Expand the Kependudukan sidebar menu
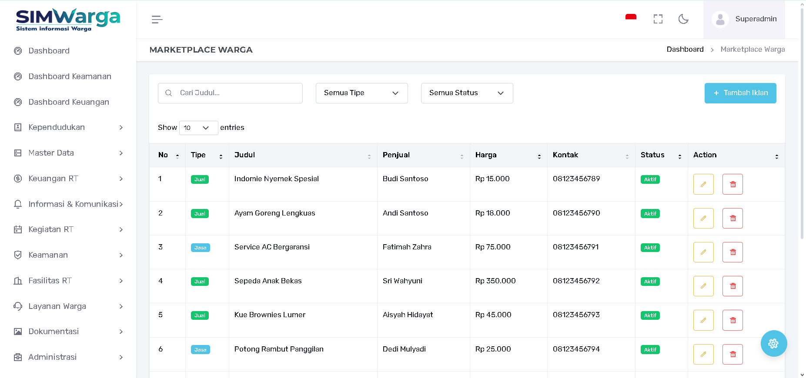 click(x=68, y=127)
